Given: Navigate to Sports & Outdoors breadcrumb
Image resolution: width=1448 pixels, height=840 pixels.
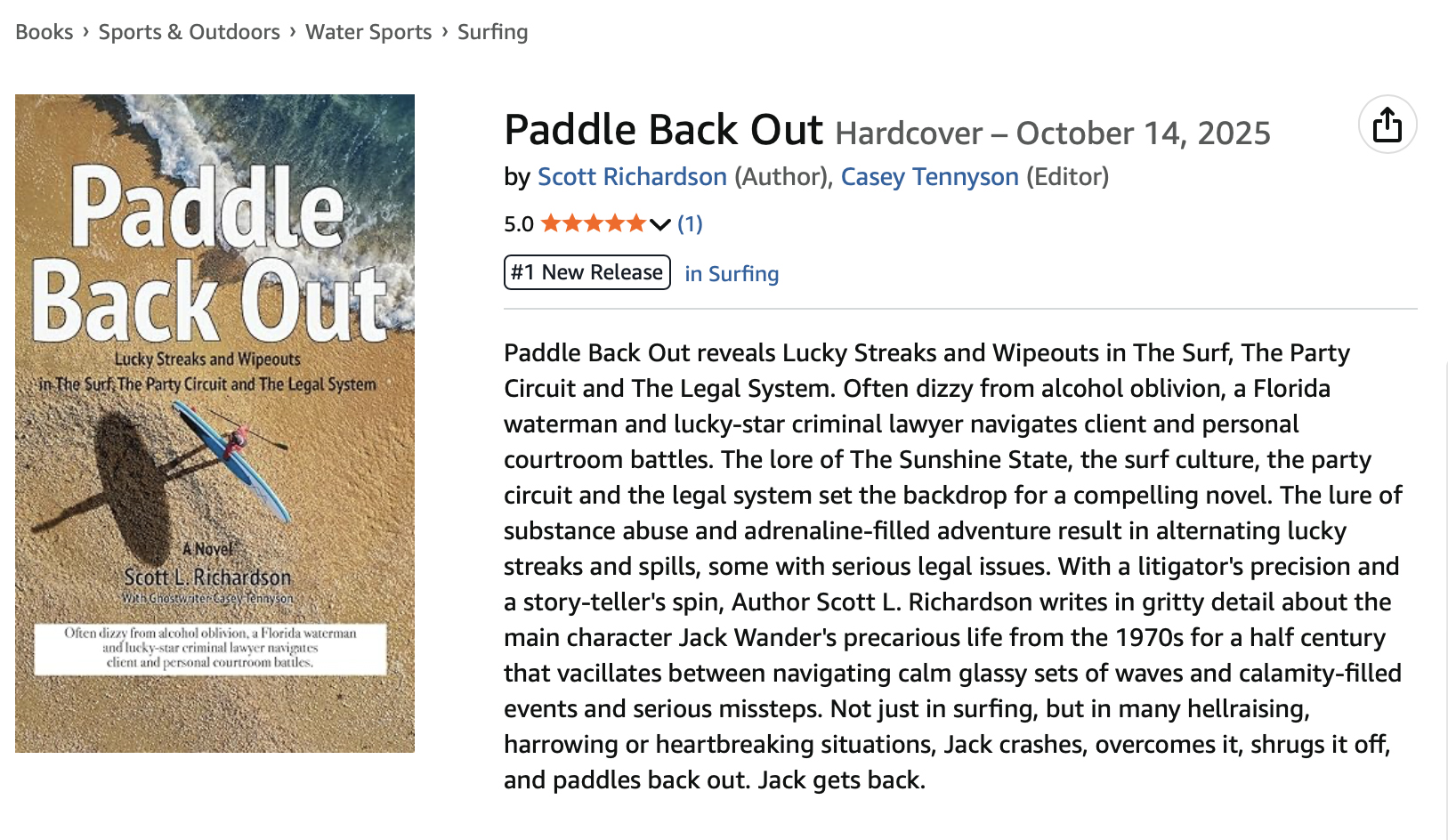Looking at the screenshot, I should coord(189,32).
